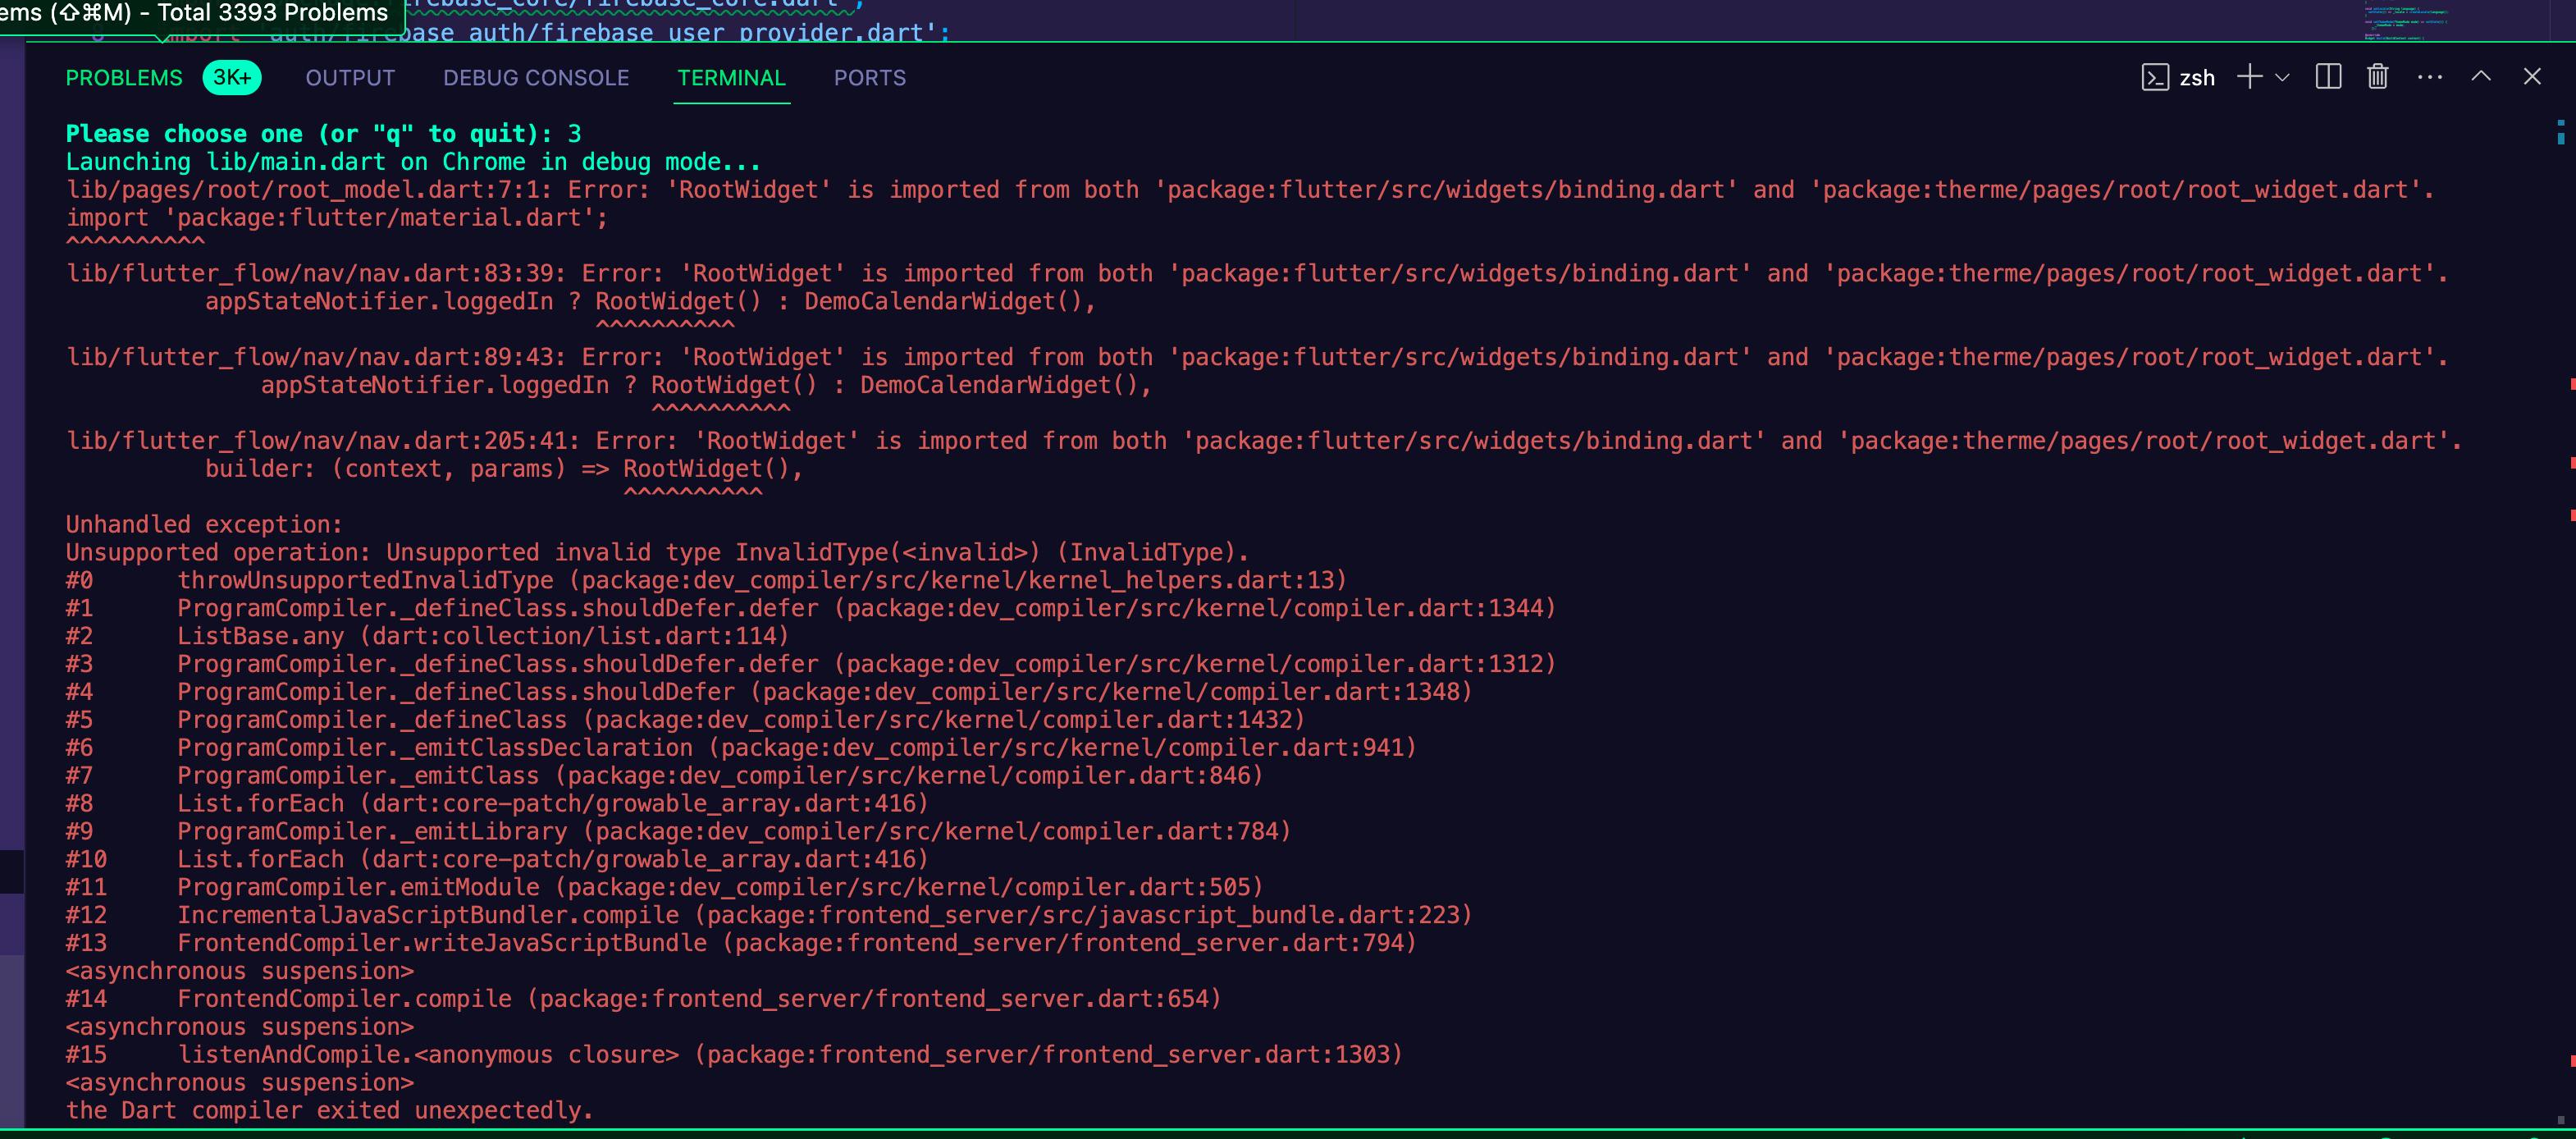
Task: Click "import 'package:flutter/material.dart';" line
Action: [337, 218]
